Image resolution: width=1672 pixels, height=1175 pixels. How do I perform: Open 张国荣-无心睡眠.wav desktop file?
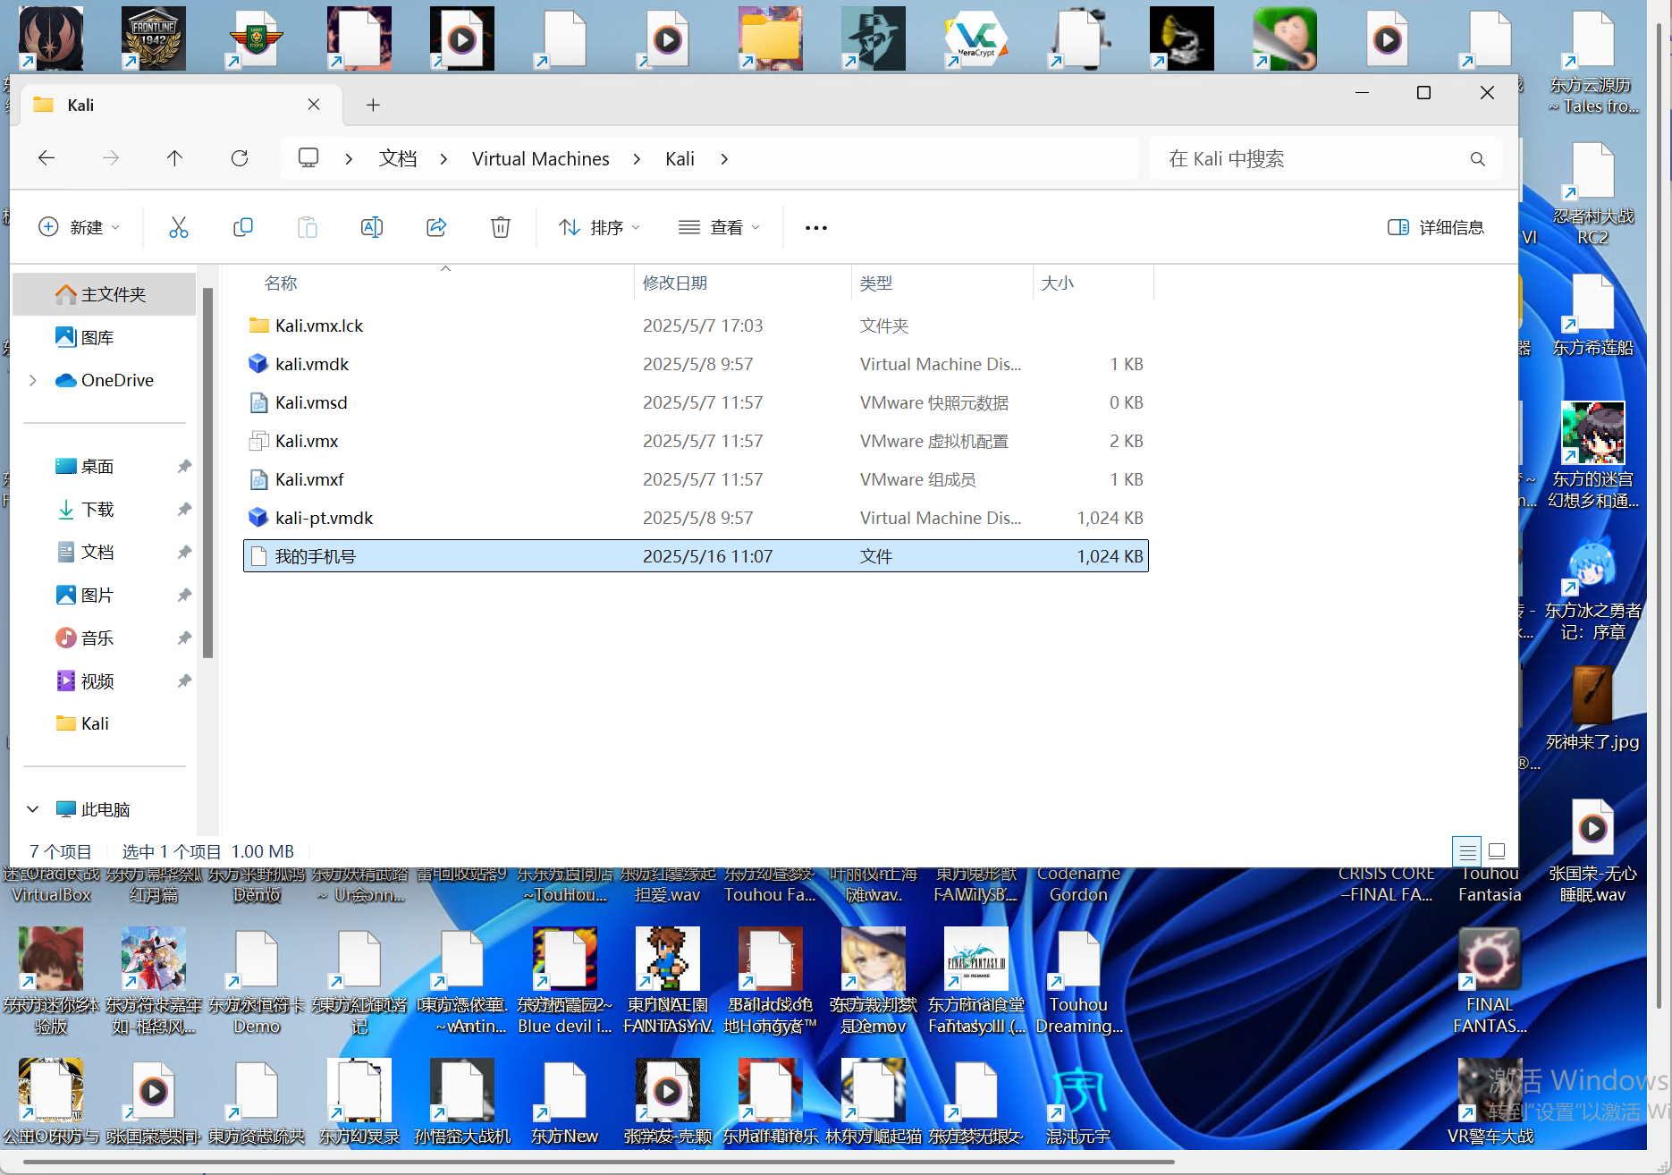pos(1592,850)
